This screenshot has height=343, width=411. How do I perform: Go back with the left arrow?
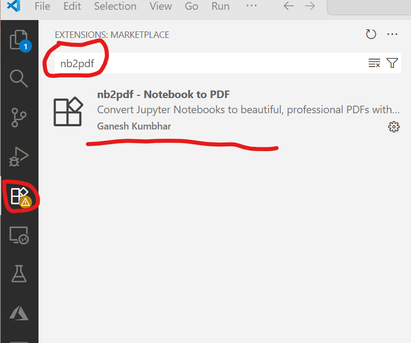288,6
